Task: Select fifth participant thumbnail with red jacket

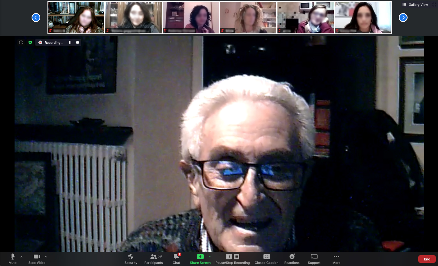Action: pos(306,18)
